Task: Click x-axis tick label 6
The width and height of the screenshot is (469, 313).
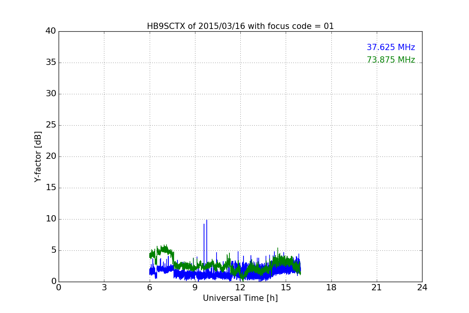Action: coord(149,288)
